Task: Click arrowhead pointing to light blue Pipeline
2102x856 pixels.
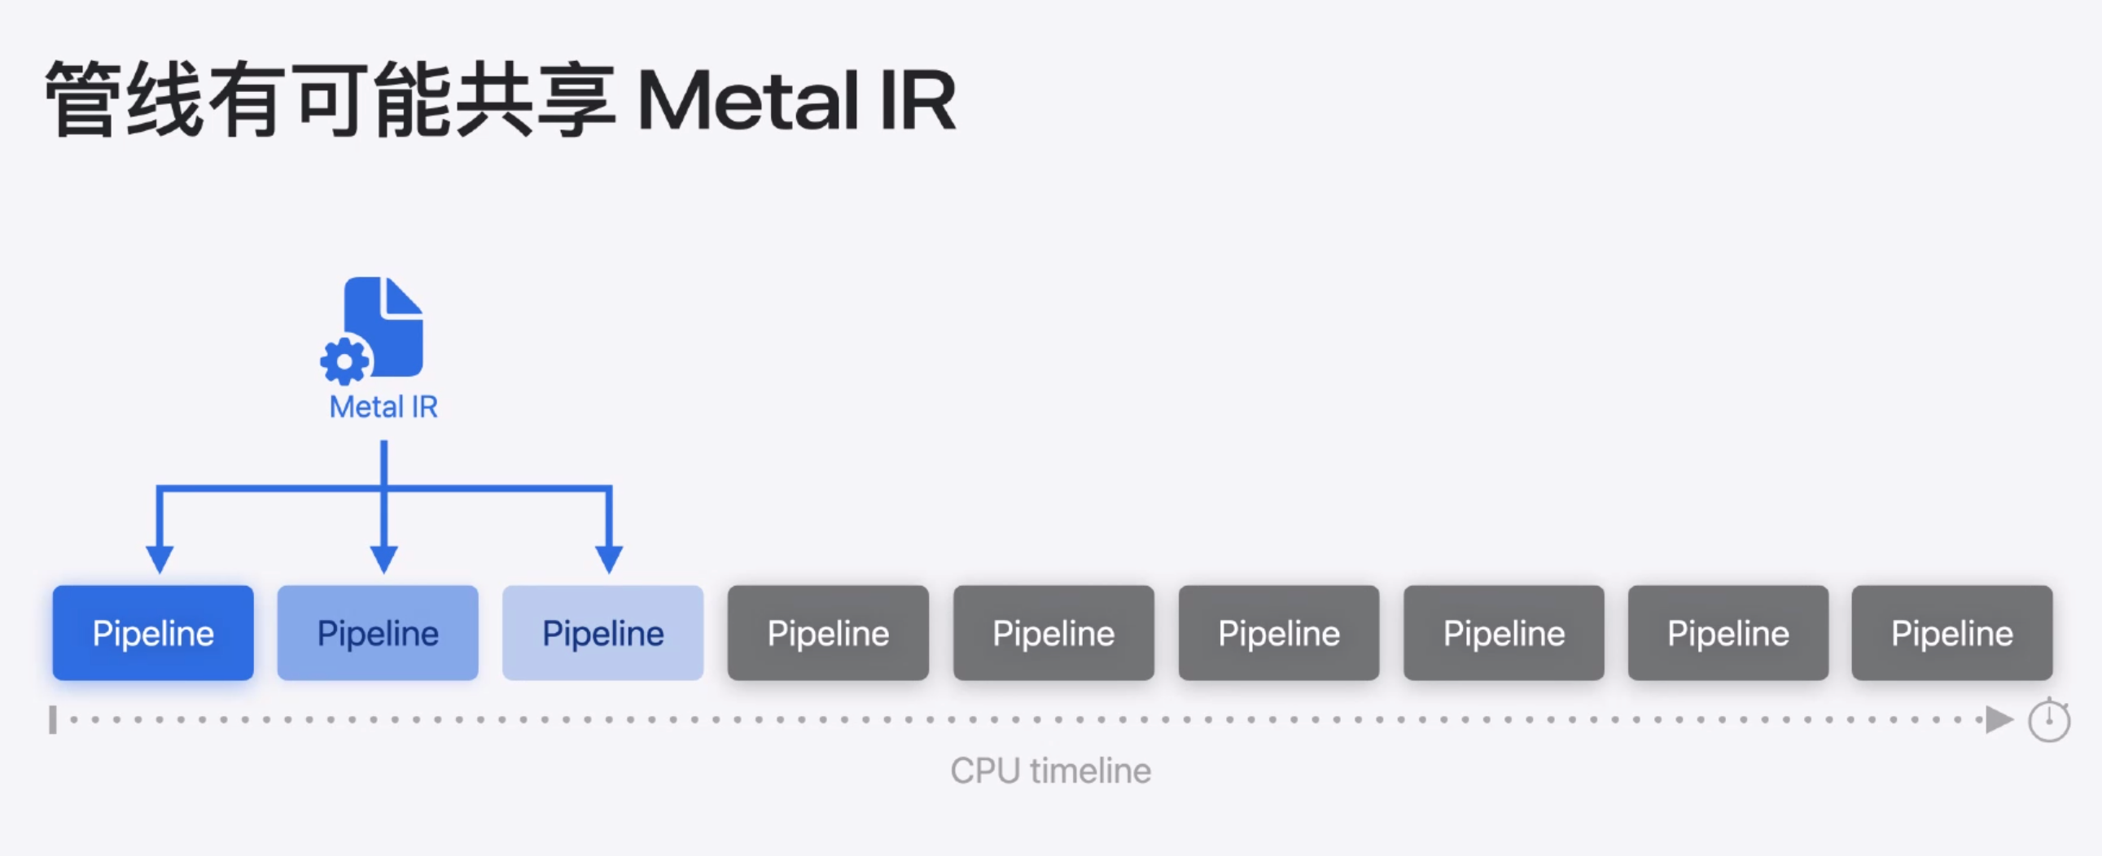Action: coord(609,559)
